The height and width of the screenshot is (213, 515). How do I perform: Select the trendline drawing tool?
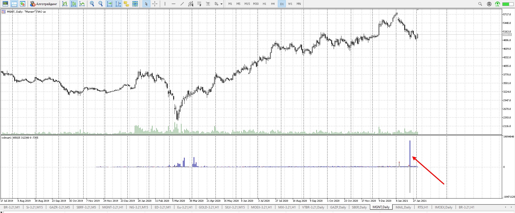coord(182,4)
